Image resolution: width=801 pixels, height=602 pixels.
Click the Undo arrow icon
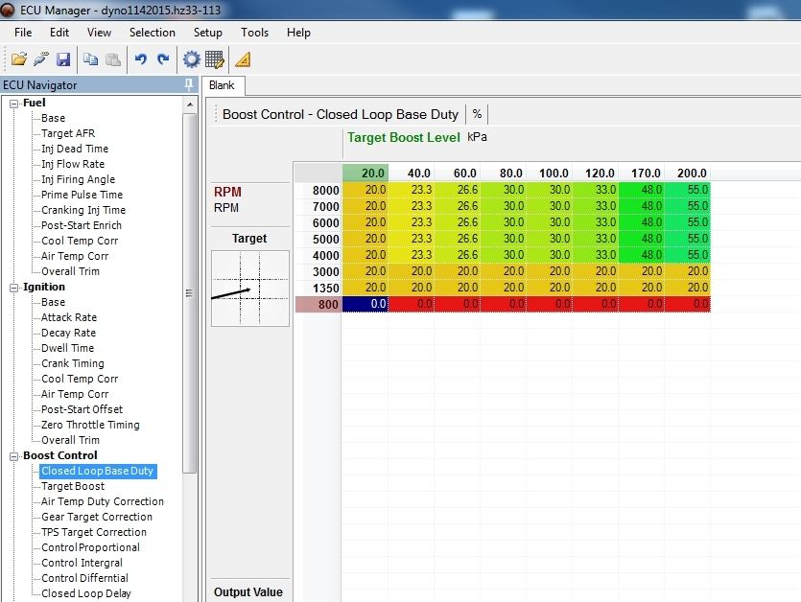tap(141, 59)
